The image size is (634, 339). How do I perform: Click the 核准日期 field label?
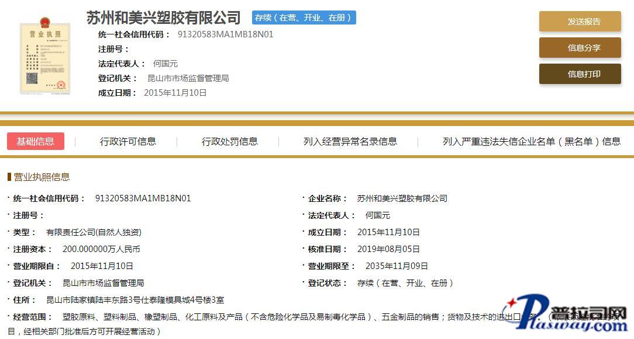[327, 249]
